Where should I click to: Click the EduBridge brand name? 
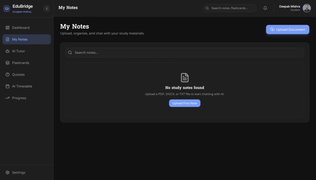(x=23, y=6)
